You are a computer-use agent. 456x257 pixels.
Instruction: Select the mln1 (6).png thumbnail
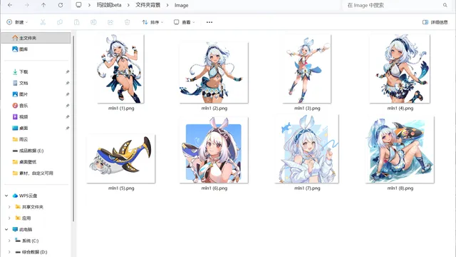click(x=214, y=150)
